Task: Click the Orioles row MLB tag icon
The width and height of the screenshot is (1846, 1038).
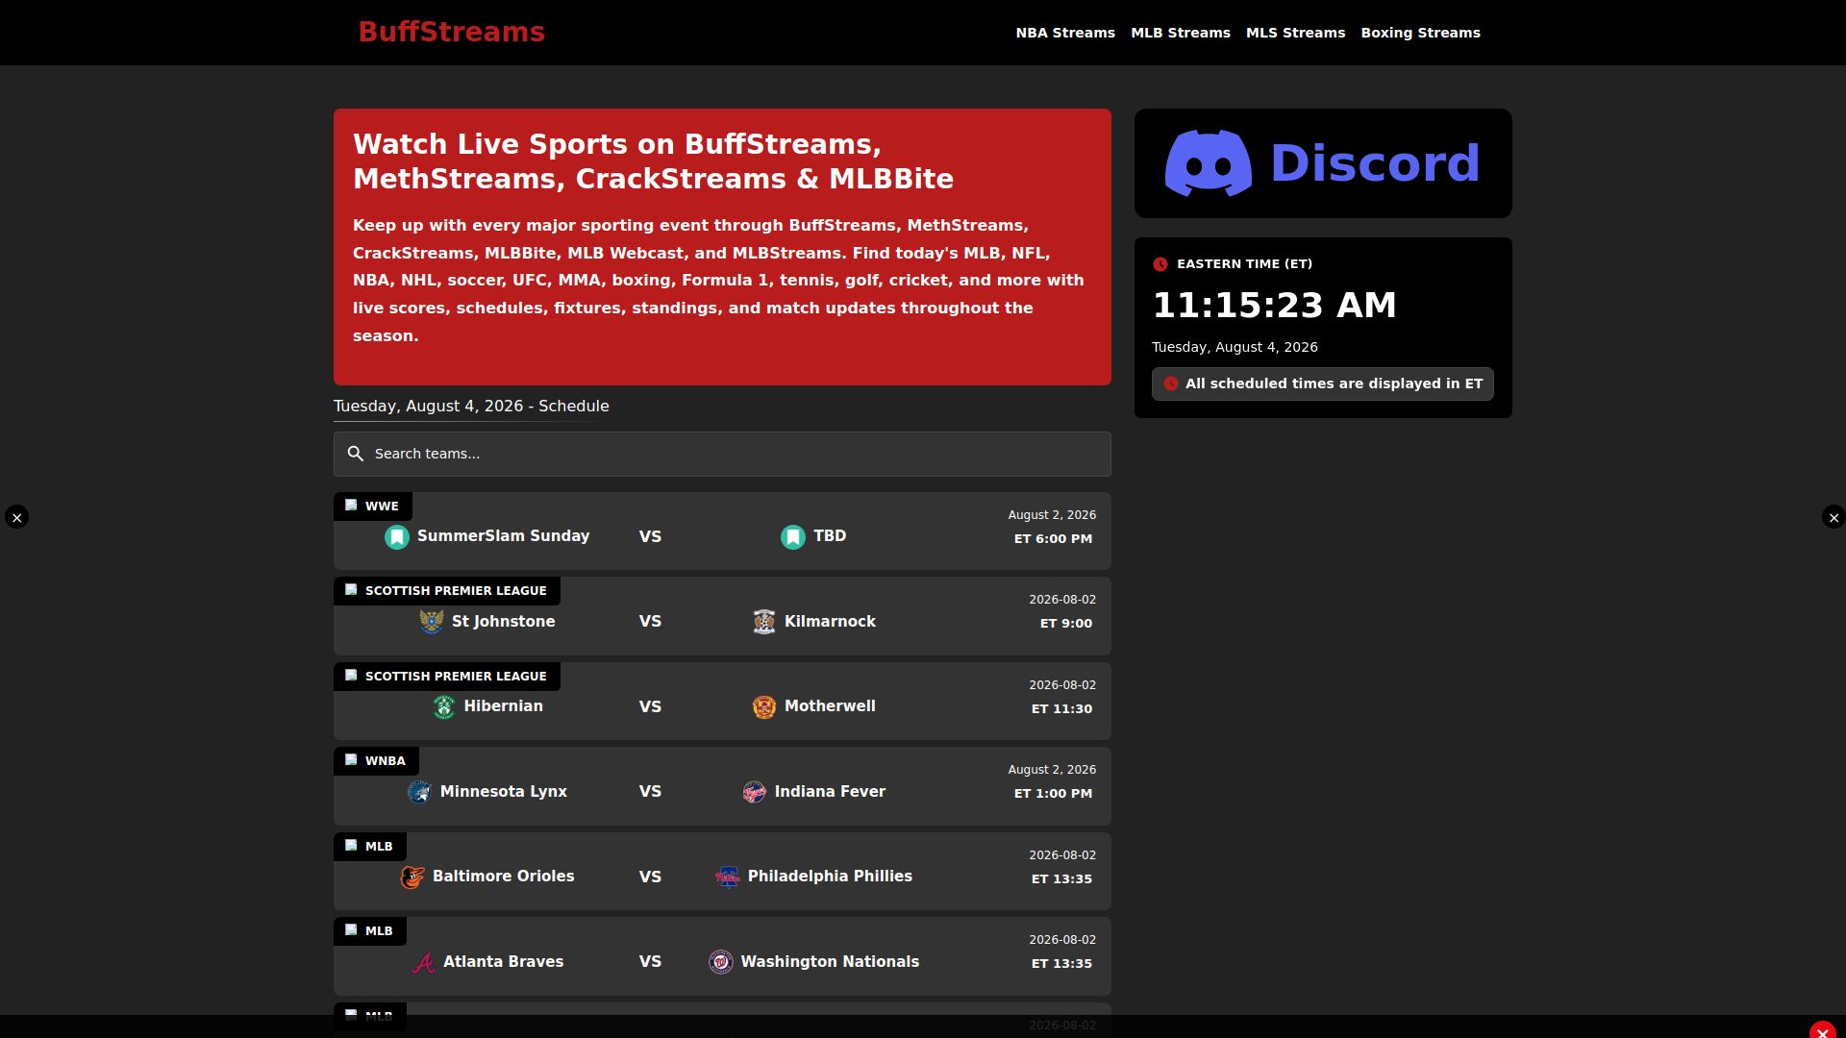Action: point(351,845)
